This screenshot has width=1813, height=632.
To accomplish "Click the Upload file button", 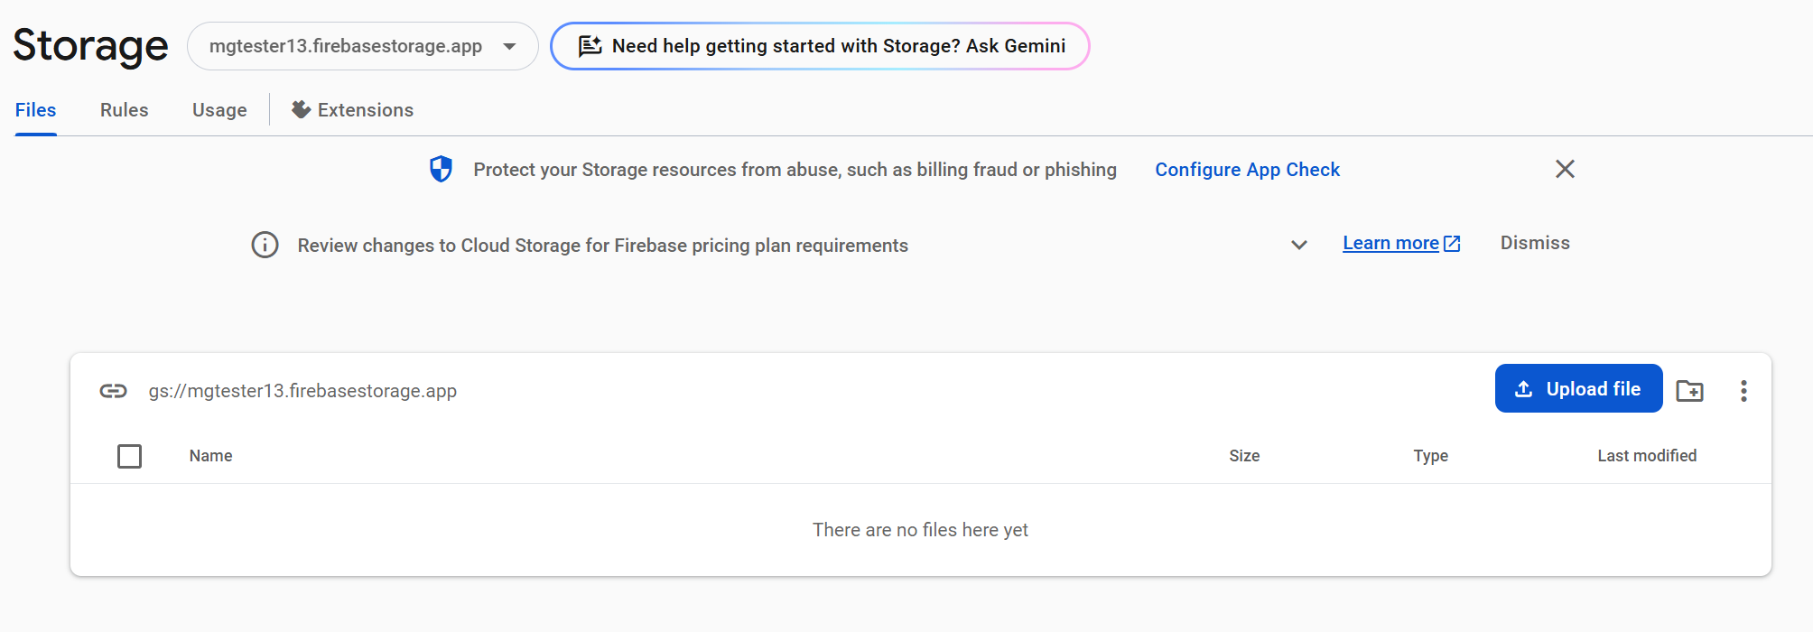I will pos(1578,388).
